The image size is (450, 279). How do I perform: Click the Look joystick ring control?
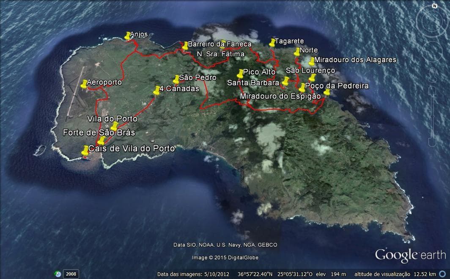[x=432, y=21]
